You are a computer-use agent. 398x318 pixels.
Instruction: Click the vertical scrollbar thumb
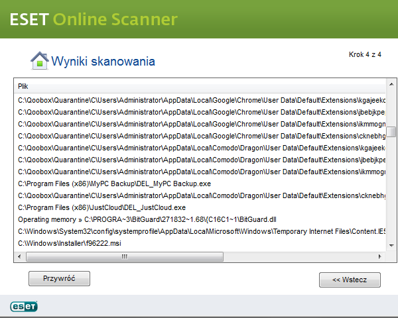click(x=391, y=131)
